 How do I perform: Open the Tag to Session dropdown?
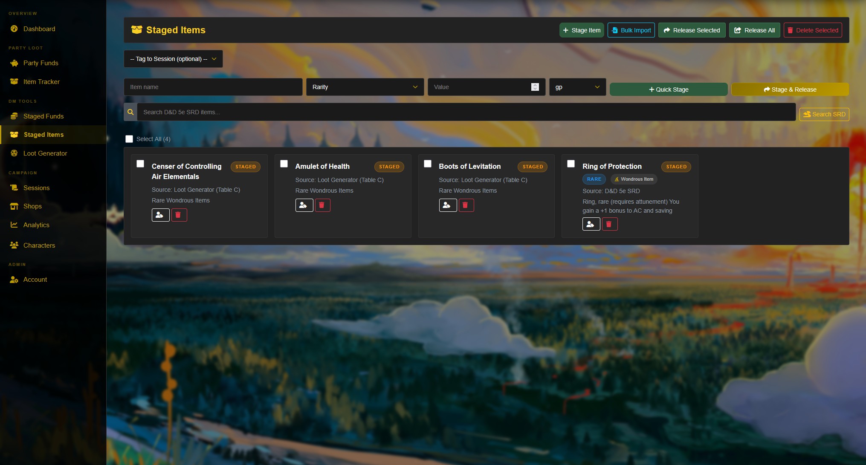coord(173,59)
